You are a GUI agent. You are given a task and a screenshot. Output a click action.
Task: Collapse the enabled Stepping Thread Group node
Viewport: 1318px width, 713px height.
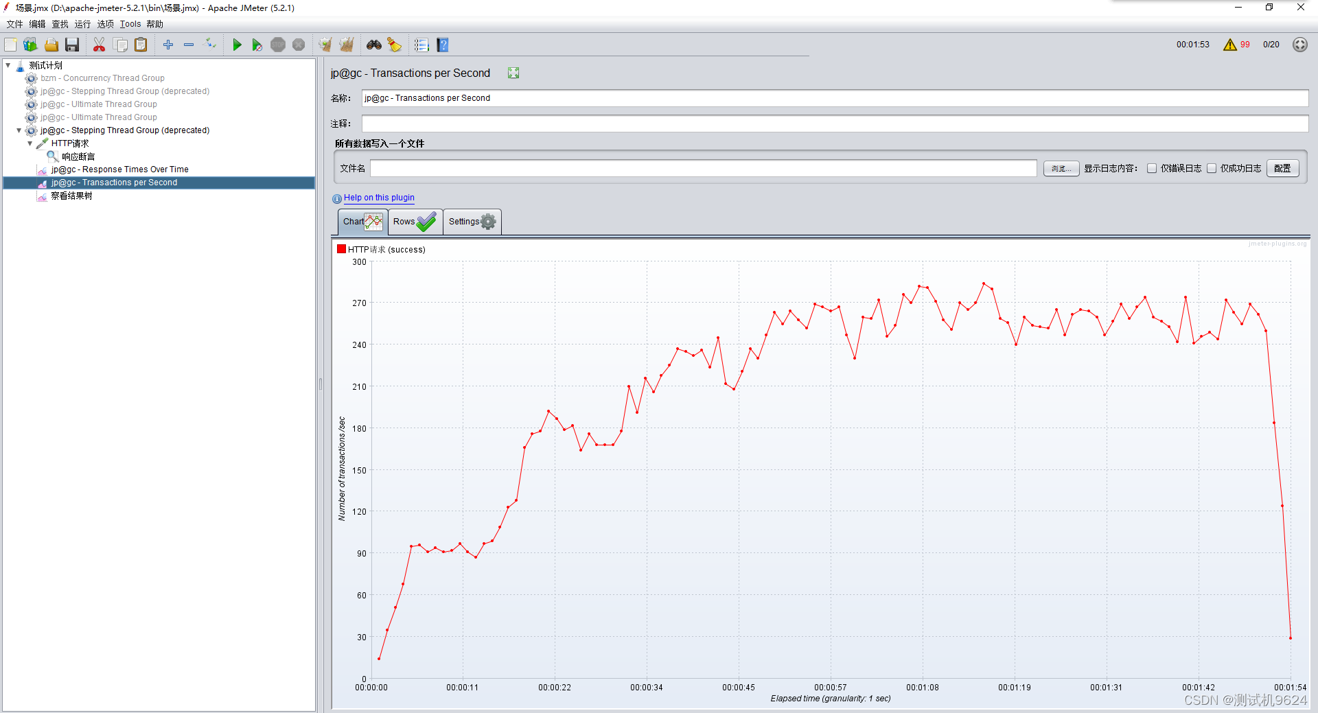(x=19, y=130)
